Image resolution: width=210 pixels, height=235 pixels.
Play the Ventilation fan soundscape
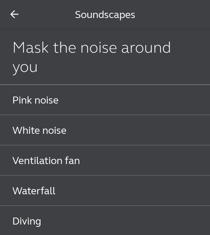click(x=105, y=160)
